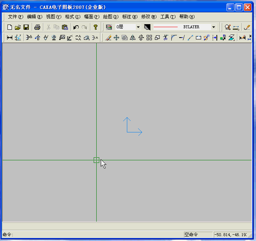Undo the last action

point(76,27)
